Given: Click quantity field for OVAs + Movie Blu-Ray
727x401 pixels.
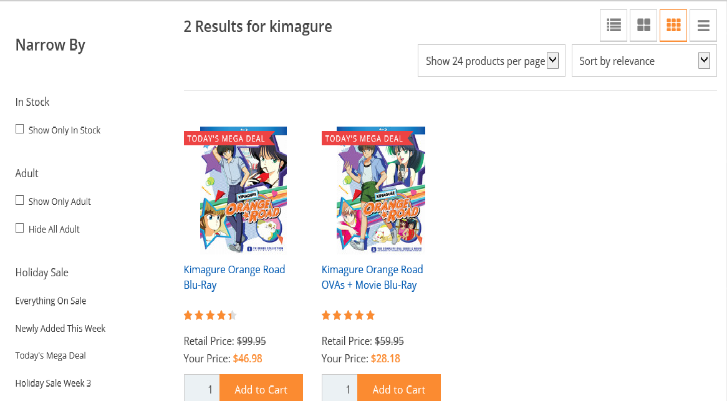Looking at the screenshot, I should [x=340, y=389].
